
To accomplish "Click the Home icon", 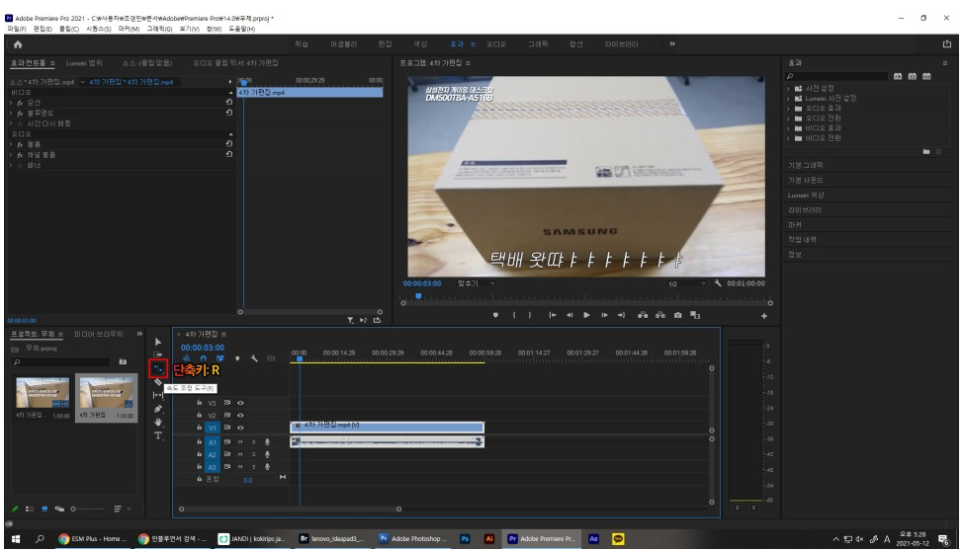I will (x=18, y=44).
